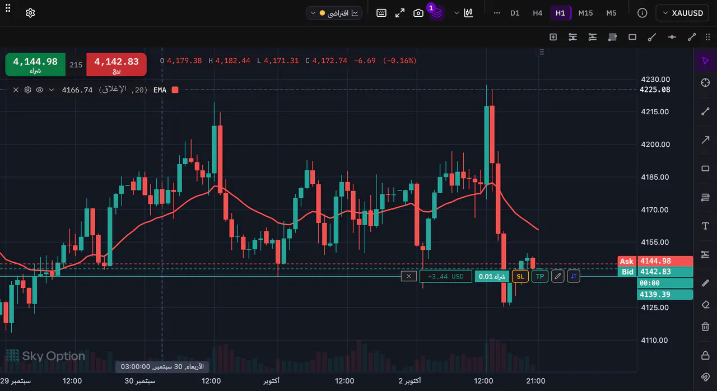
Task: Enter fullscreen mode with expand arrows icon
Action: coord(400,13)
